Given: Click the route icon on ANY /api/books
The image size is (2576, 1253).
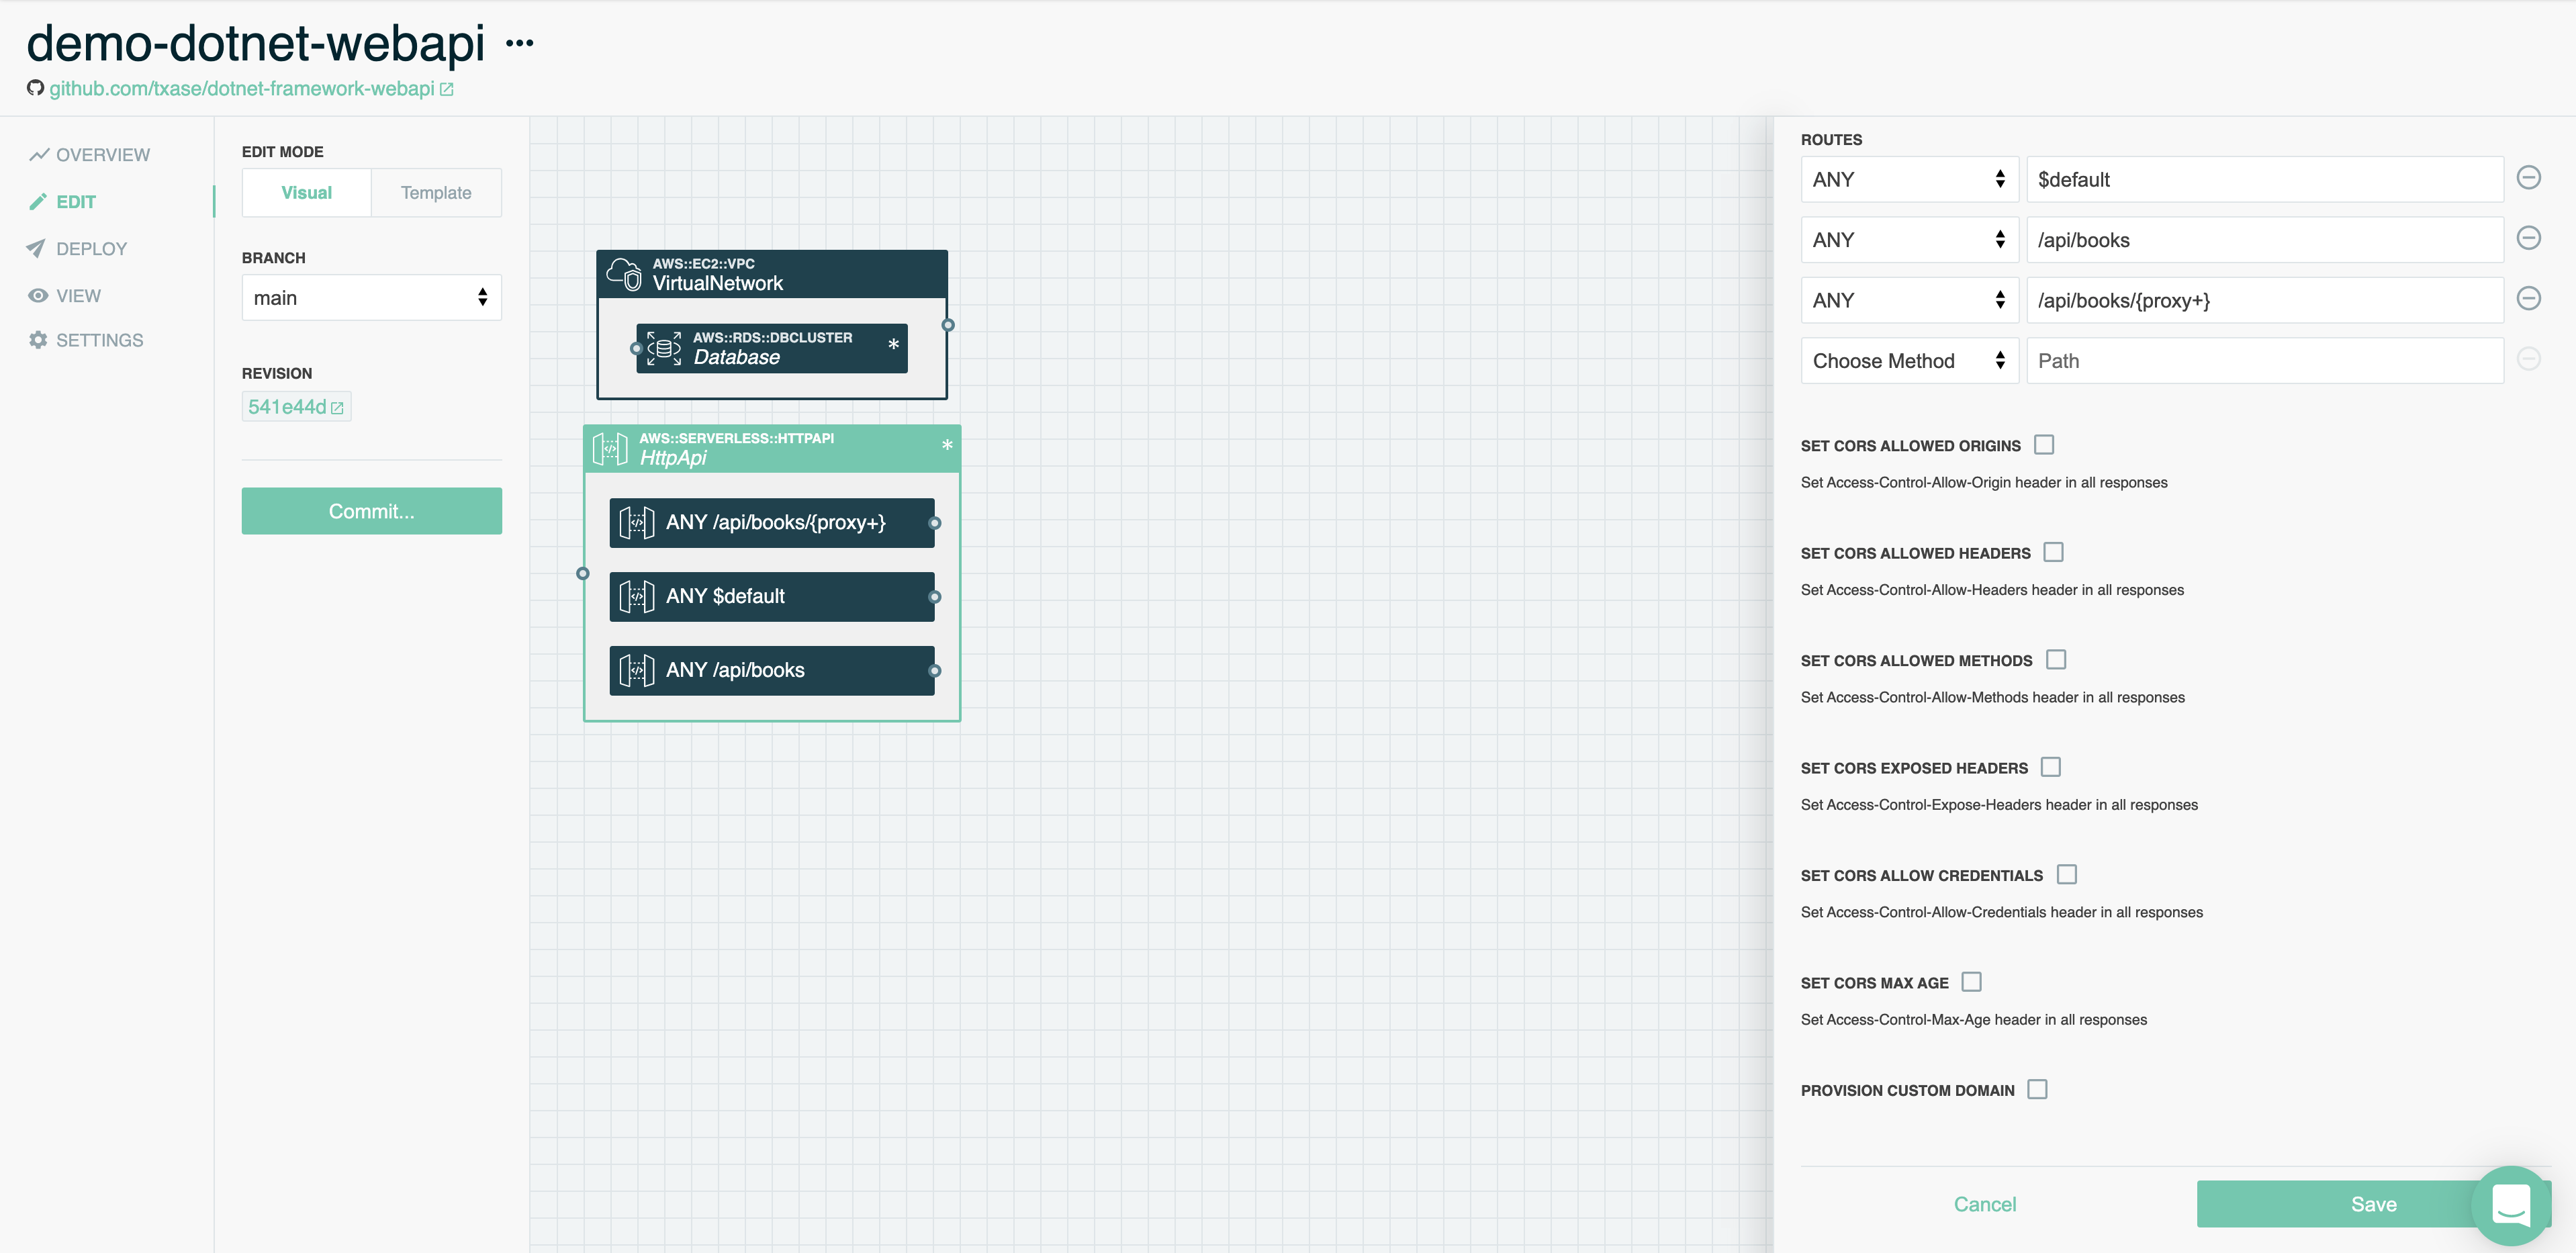Looking at the screenshot, I should (637, 670).
